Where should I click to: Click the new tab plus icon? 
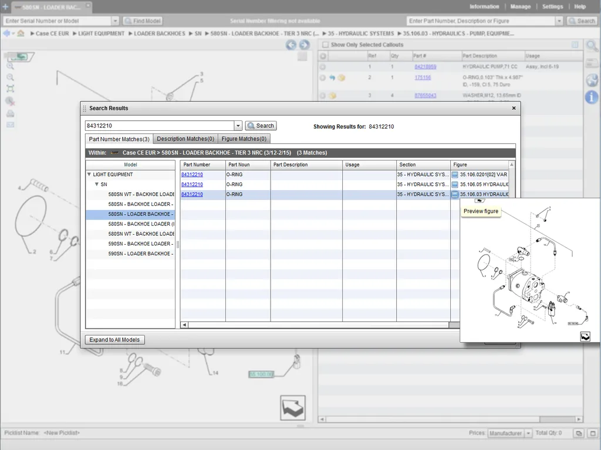click(x=5, y=6)
